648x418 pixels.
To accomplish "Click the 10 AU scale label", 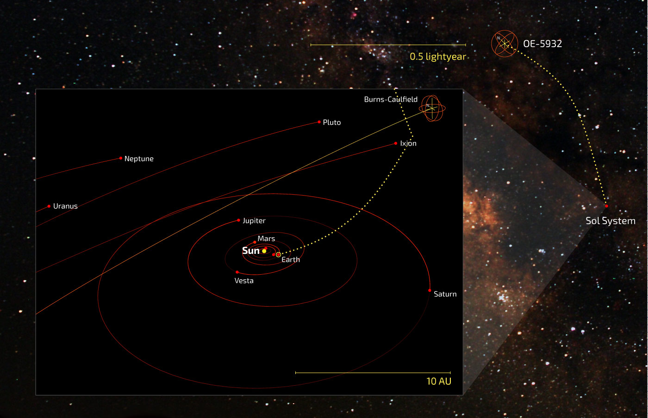I will (439, 381).
